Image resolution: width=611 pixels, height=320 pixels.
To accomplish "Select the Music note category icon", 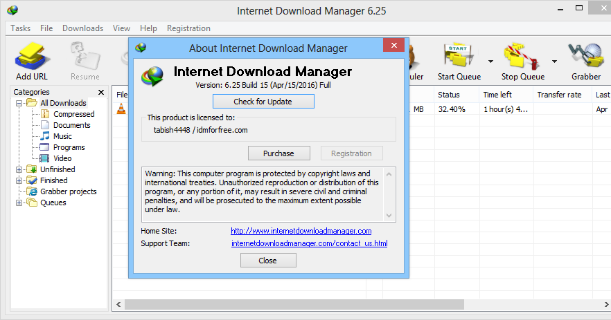I will click(x=45, y=135).
